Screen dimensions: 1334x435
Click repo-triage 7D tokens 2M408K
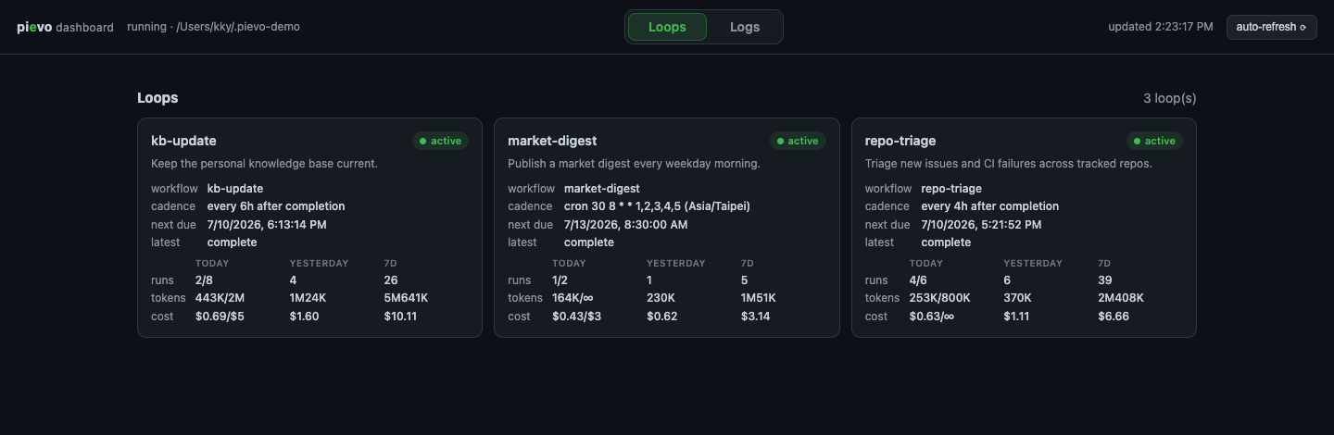pyautogui.click(x=1121, y=298)
